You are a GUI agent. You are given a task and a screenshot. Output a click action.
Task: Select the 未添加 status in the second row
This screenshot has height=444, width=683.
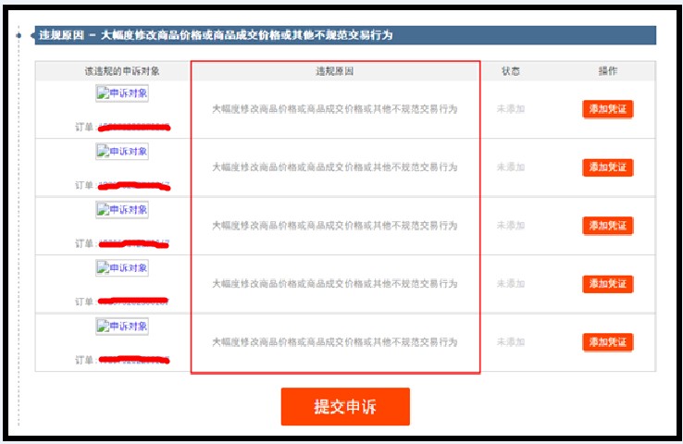click(511, 167)
